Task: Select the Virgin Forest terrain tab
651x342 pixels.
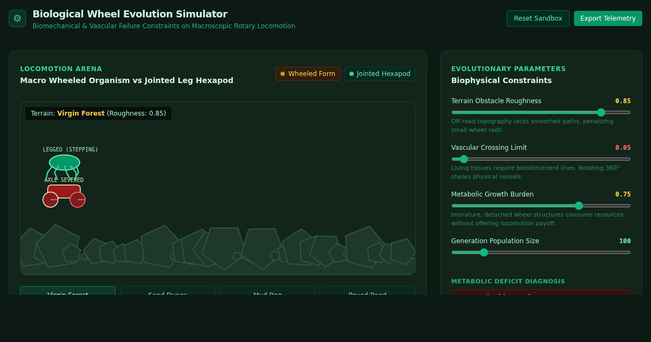Action: click(68, 291)
